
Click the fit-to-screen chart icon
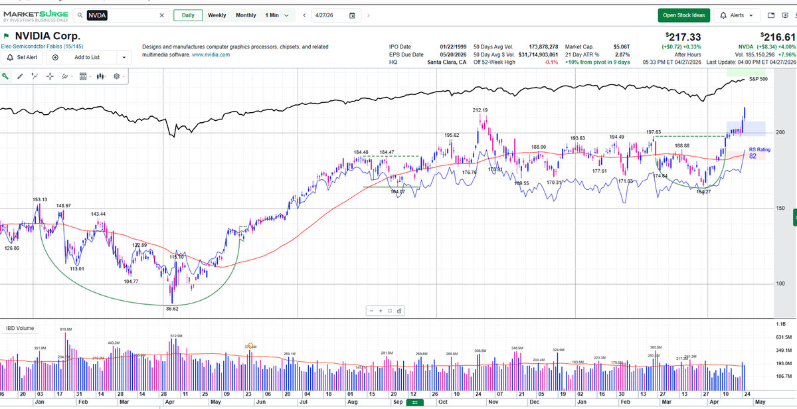[x=390, y=311]
